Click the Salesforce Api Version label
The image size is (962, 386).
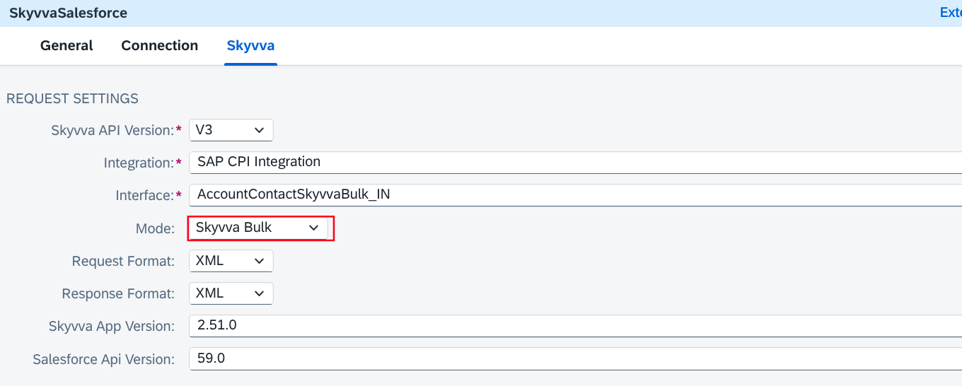pyautogui.click(x=104, y=359)
